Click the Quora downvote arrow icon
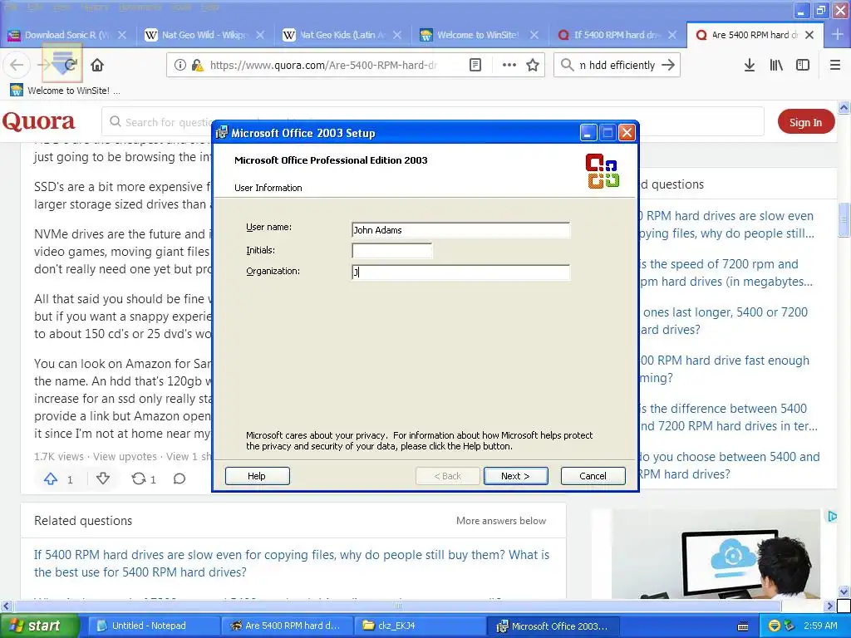This screenshot has height=638, width=851. click(102, 478)
